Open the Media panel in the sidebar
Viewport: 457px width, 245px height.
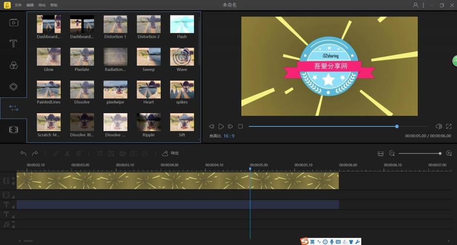coord(14,22)
